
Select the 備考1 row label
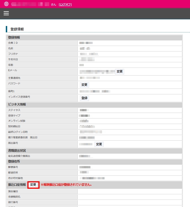[11, 91]
